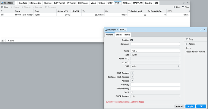Open the Interface List tab
The width and height of the screenshot is (208, 109).
[x=35, y=3]
